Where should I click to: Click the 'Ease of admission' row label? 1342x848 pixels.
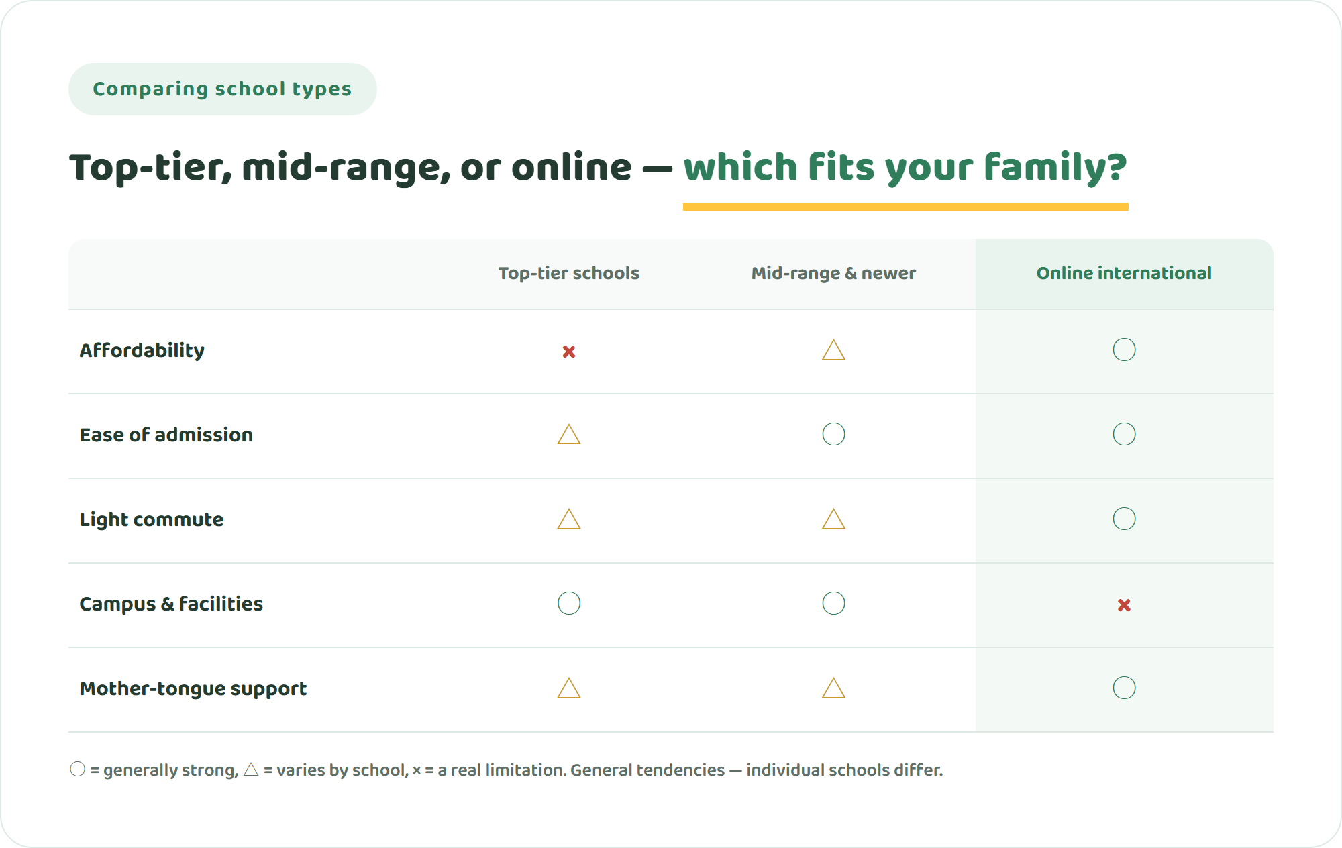tap(166, 435)
